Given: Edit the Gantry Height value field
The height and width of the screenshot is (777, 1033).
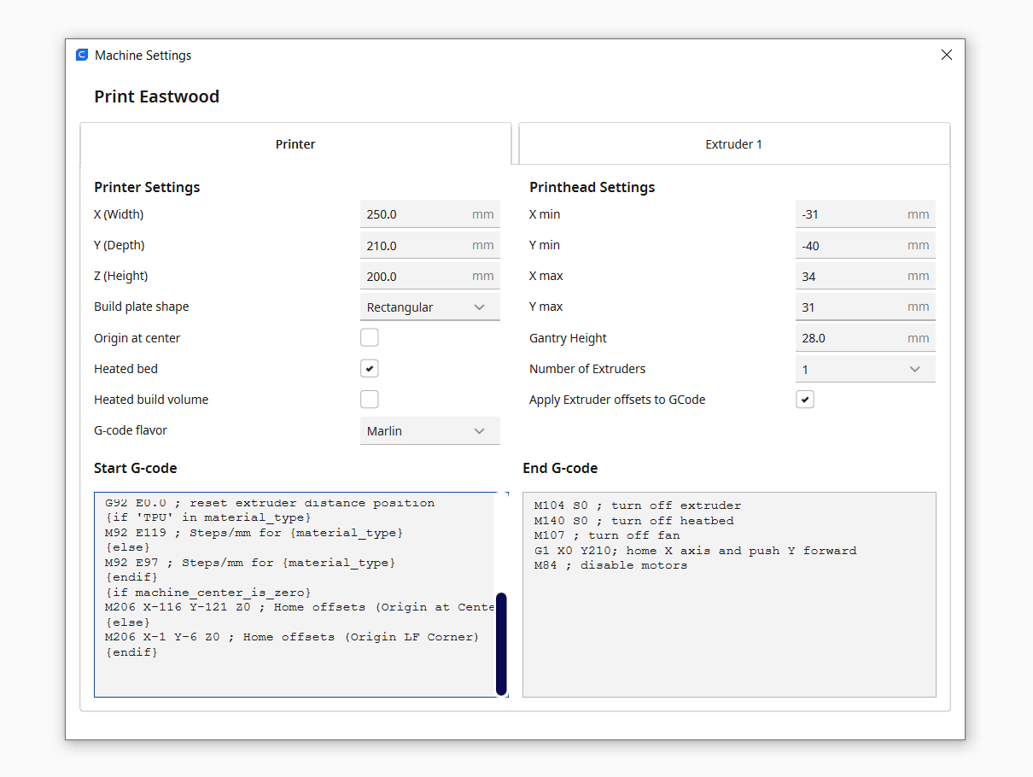Looking at the screenshot, I should coord(865,337).
